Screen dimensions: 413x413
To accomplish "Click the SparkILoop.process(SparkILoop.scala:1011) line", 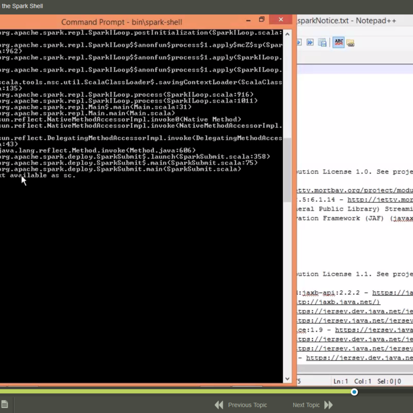I will click(129, 101).
